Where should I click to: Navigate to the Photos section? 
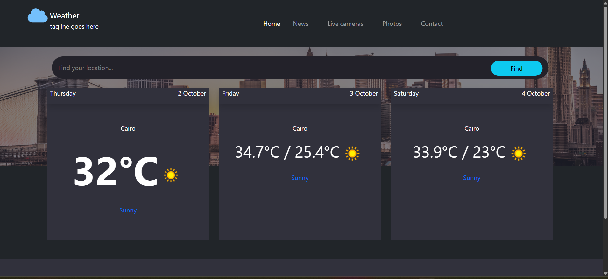(392, 24)
